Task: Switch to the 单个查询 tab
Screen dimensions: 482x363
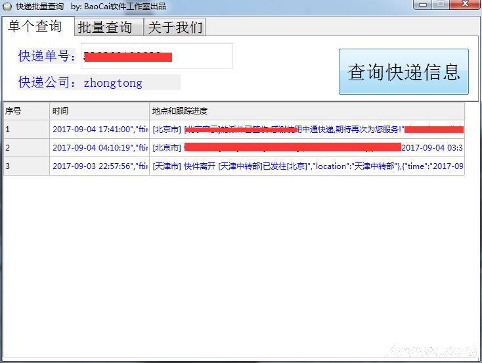Action: [x=35, y=26]
